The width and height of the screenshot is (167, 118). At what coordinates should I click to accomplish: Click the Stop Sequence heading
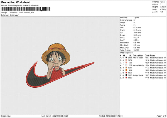(127, 52)
